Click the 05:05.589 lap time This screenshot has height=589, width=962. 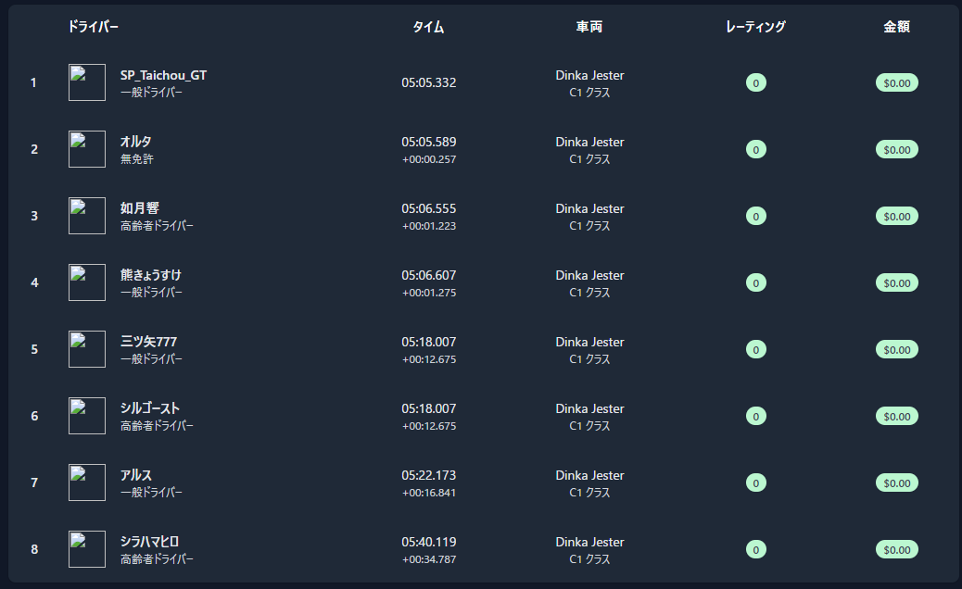coord(428,142)
